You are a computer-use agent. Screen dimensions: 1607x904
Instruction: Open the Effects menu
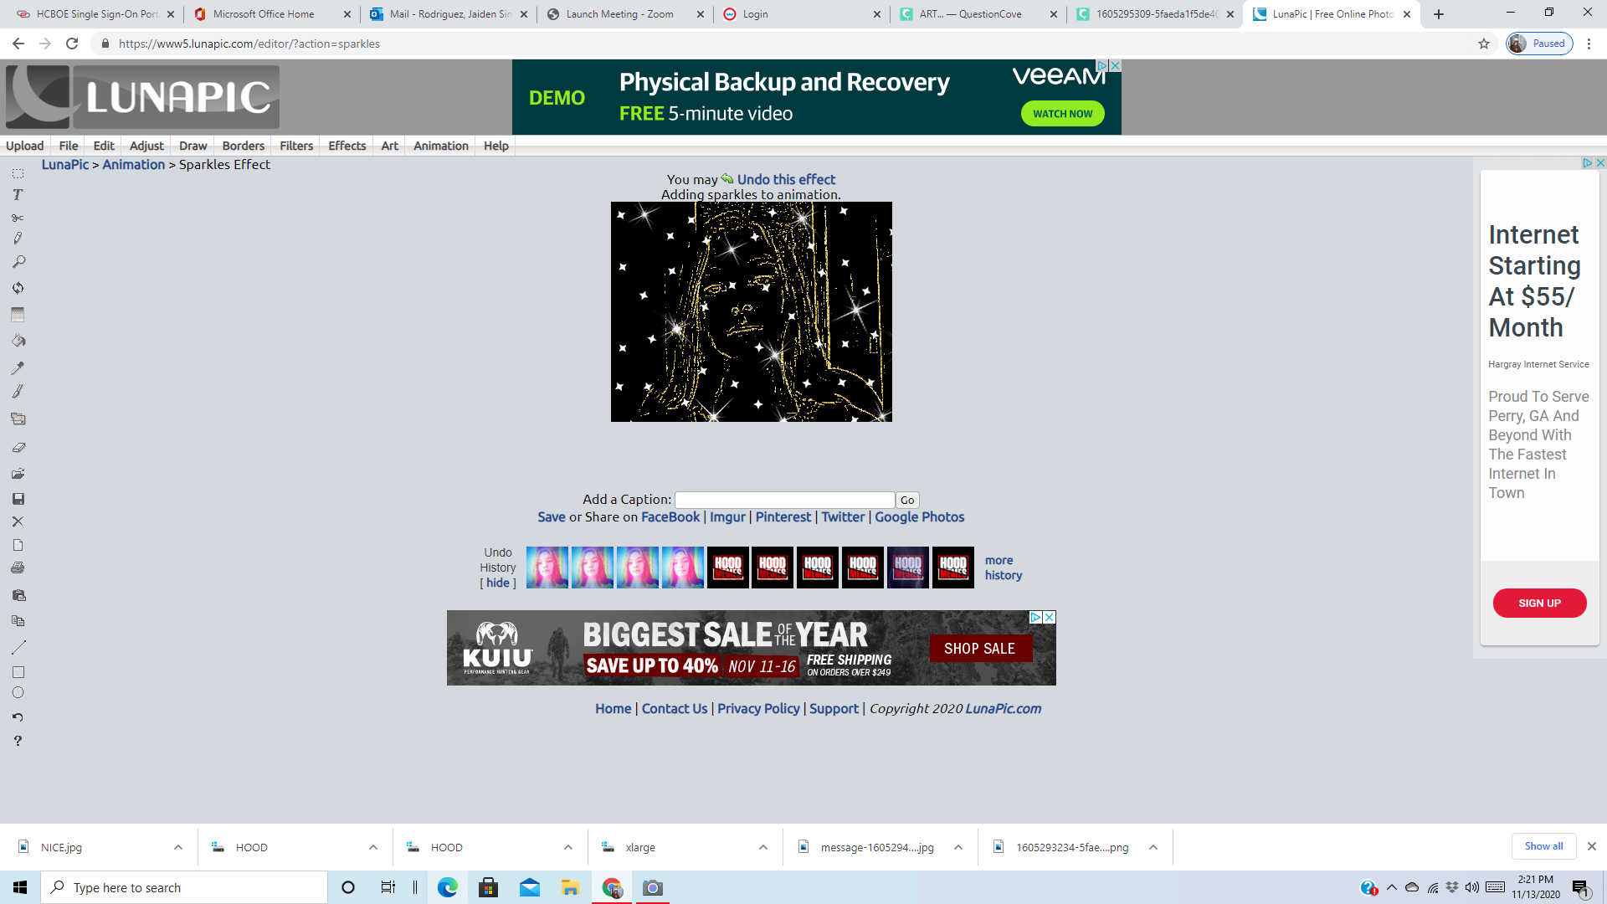(347, 146)
